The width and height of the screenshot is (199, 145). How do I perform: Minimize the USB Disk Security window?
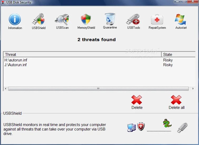point(177,1)
